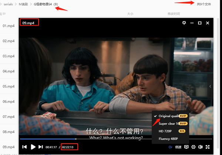The height and width of the screenshot is (155, 222).
Task: Open the playback speed 倍速 menu
Action: [178, 147]
